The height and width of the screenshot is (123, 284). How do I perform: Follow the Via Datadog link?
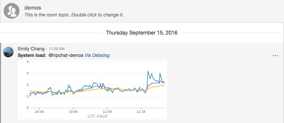tap(97, 55)
